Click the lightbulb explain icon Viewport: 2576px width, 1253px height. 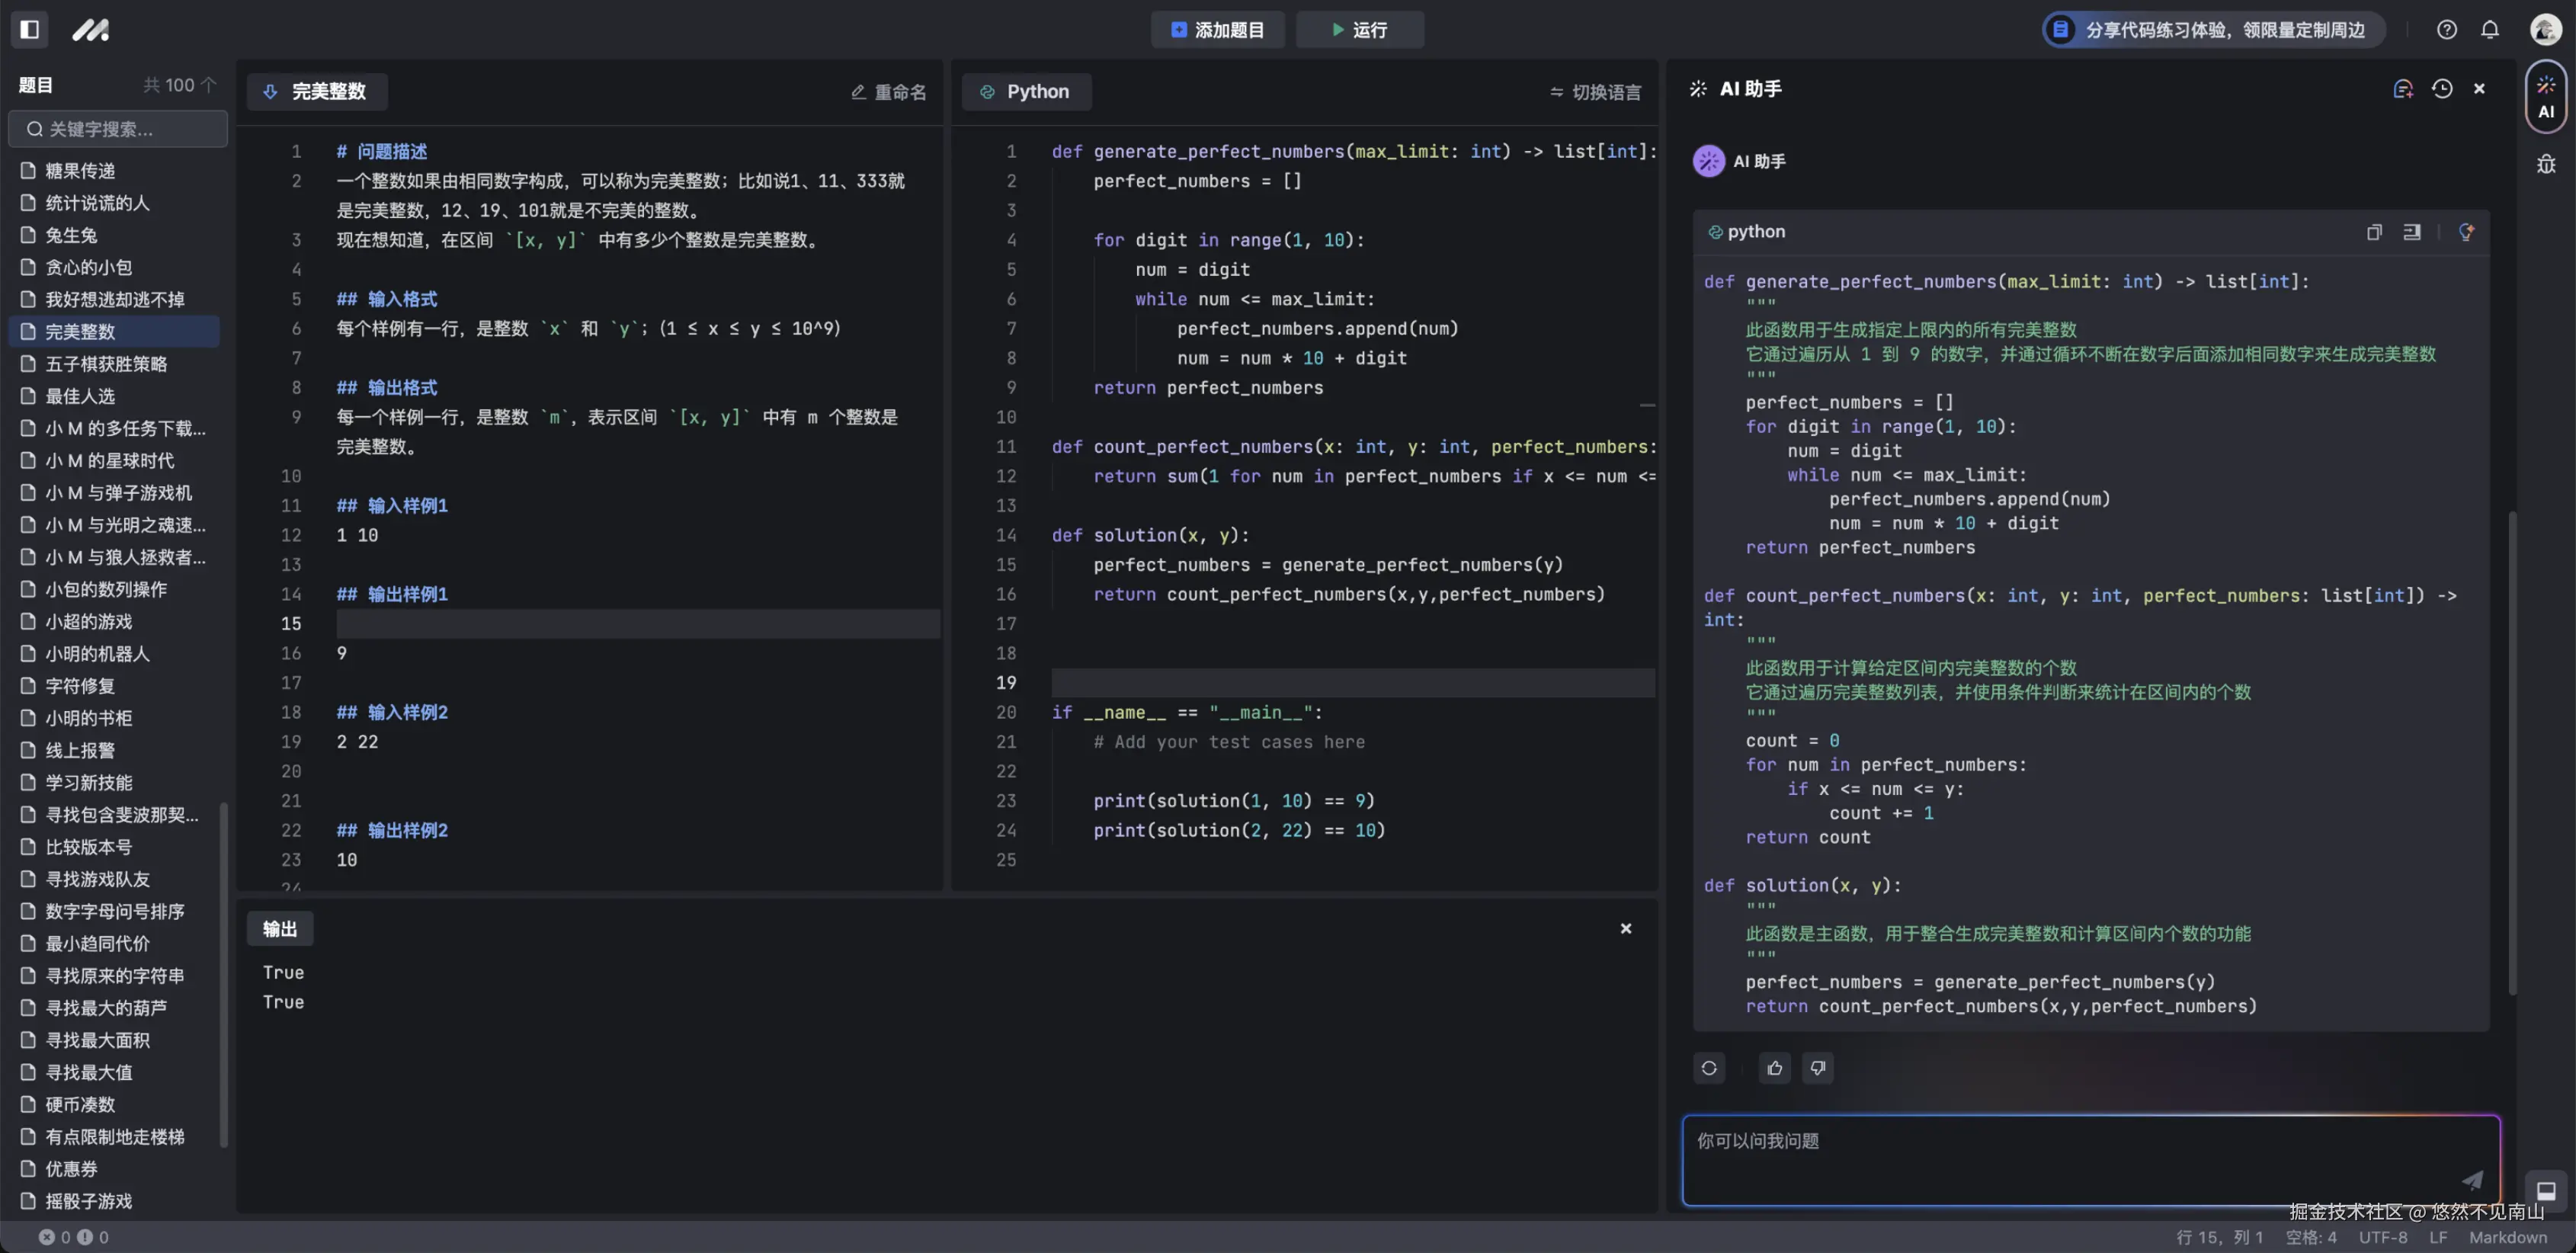pos(2466,232)
